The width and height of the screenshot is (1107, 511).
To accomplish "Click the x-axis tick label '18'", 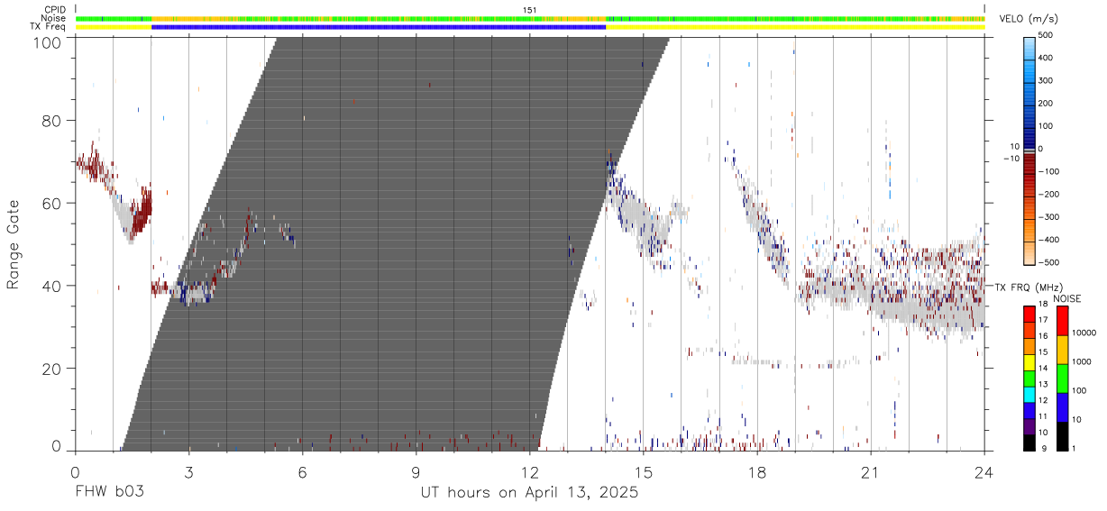I will click(x=756, y=471).
